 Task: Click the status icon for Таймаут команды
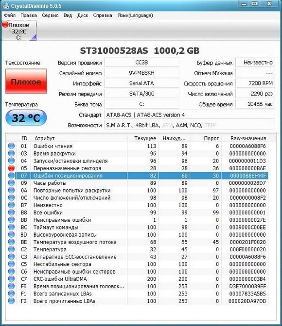tap(11, 227)
